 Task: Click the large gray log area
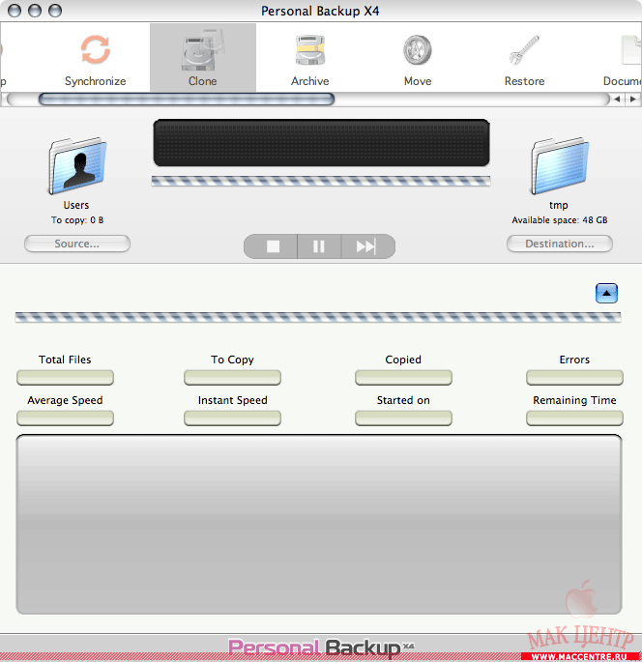(319, 525)
